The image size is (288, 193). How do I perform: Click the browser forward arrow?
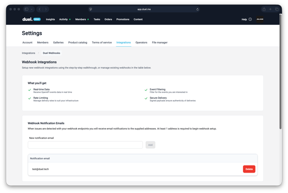pyautogui.click(x=46, y=9)
